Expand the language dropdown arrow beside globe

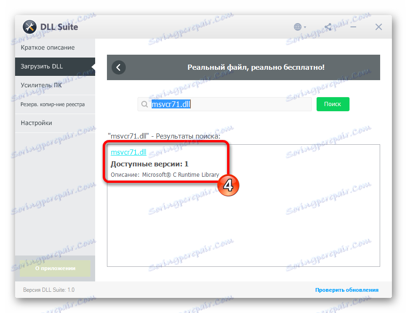[x=305, y=27]
